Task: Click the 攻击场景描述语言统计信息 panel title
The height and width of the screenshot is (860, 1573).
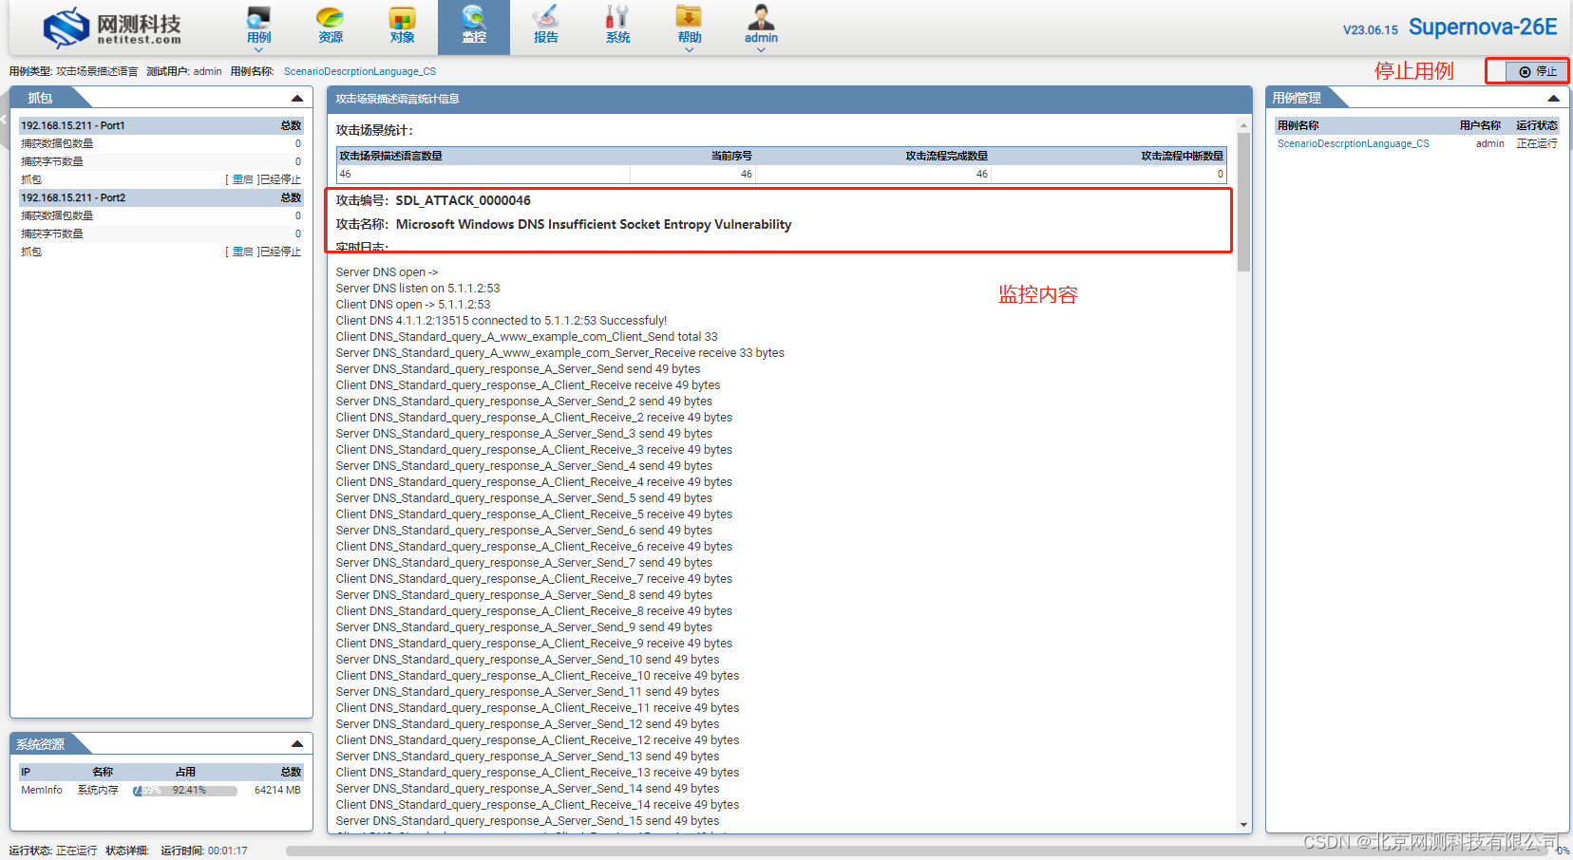Action: coord(397,99)
